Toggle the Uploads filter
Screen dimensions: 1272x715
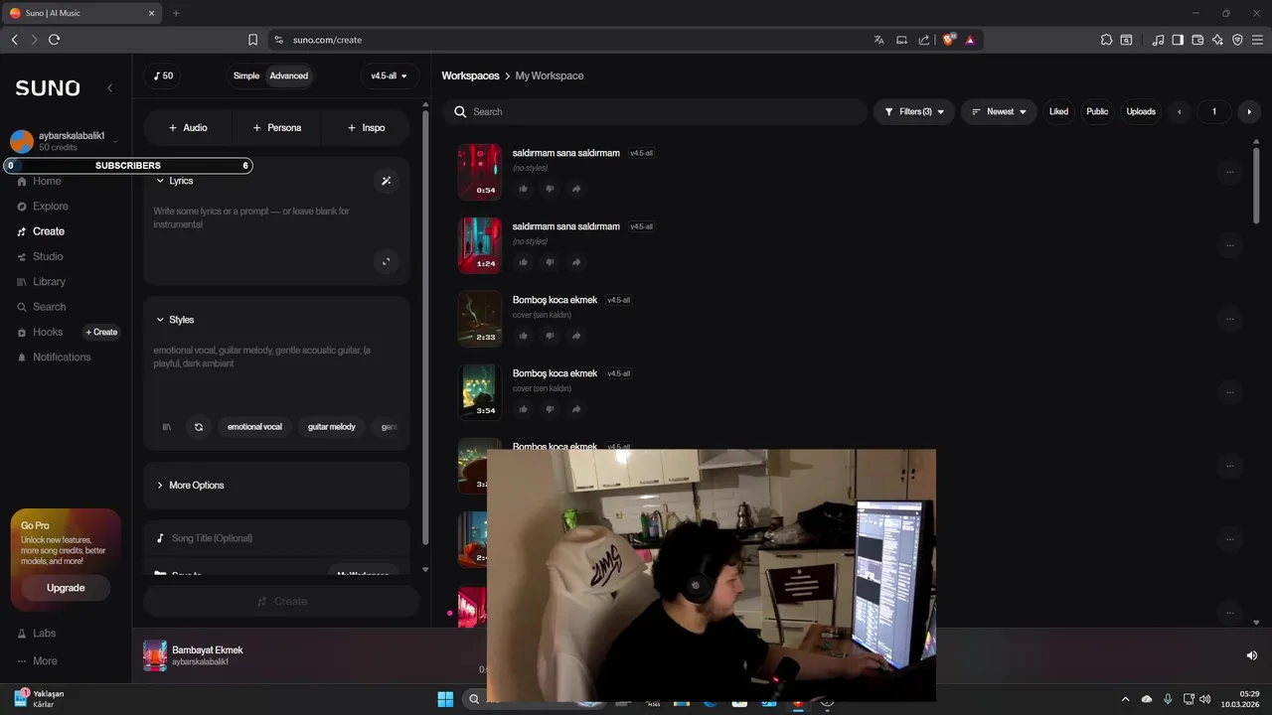coord(1141,111)
